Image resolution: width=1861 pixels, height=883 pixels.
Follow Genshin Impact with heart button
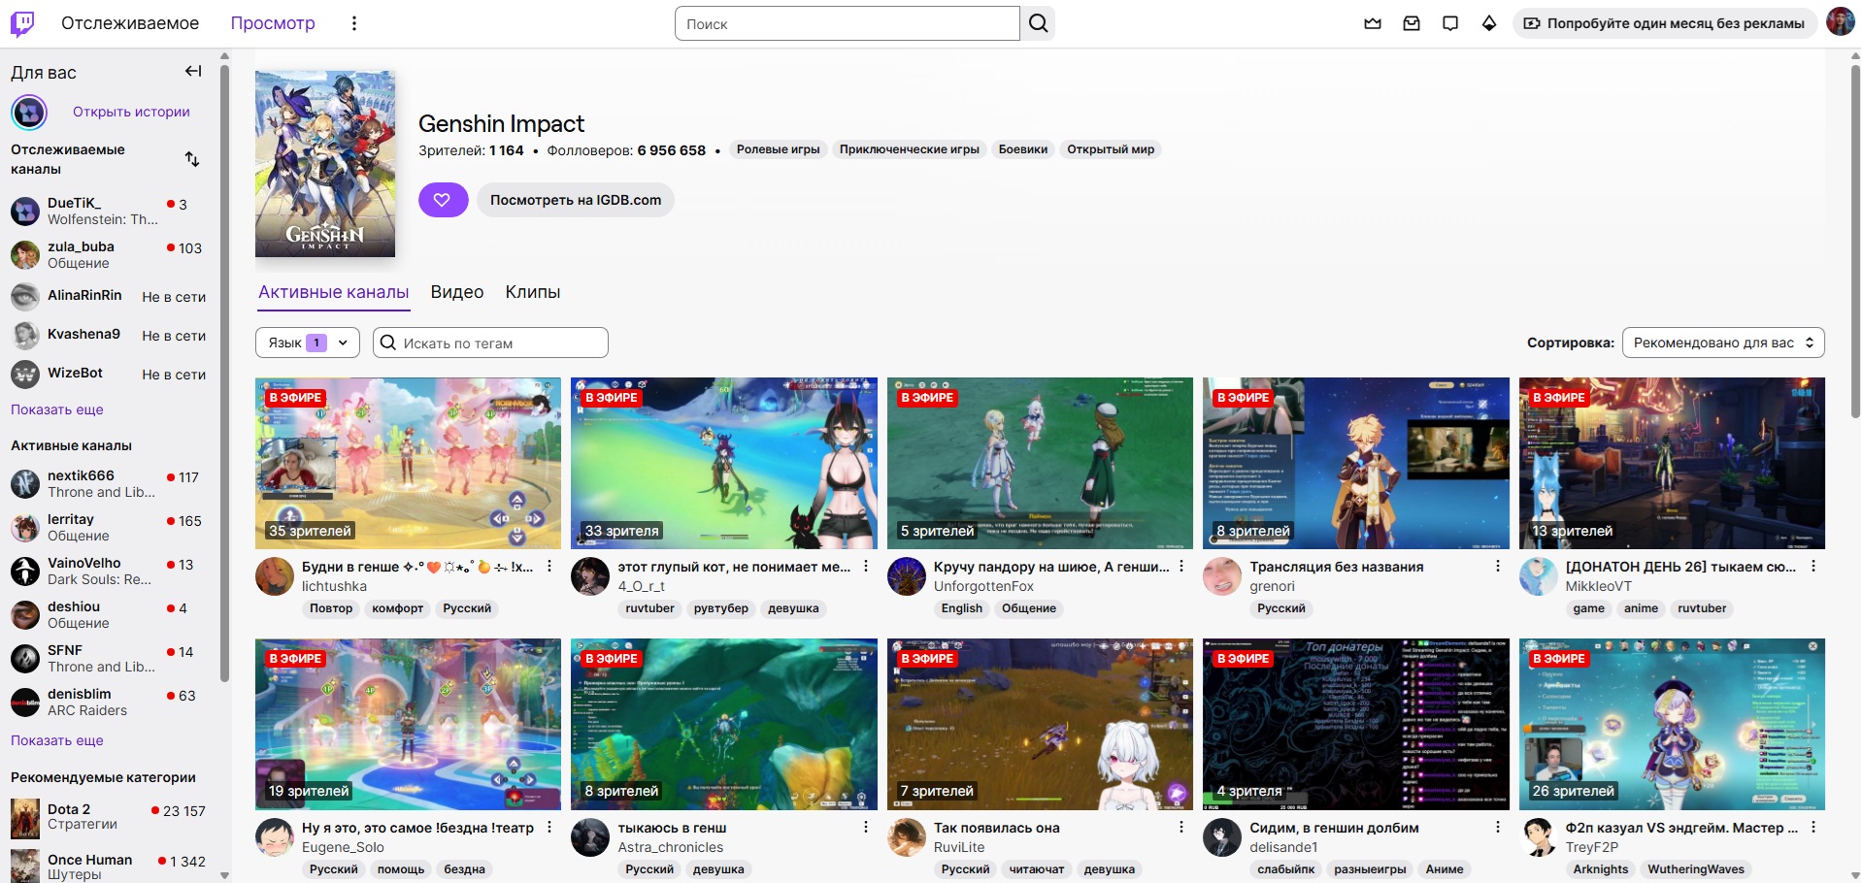pyautogui.click(x=443, y=200)
